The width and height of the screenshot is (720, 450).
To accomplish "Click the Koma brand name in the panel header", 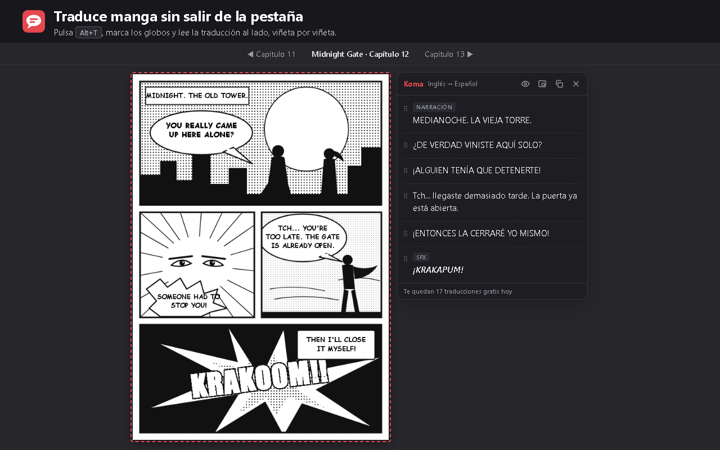I will (413, 84).
